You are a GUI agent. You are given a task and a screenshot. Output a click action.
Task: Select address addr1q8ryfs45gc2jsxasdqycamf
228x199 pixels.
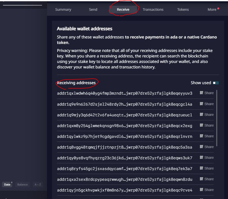pos(124,169)
